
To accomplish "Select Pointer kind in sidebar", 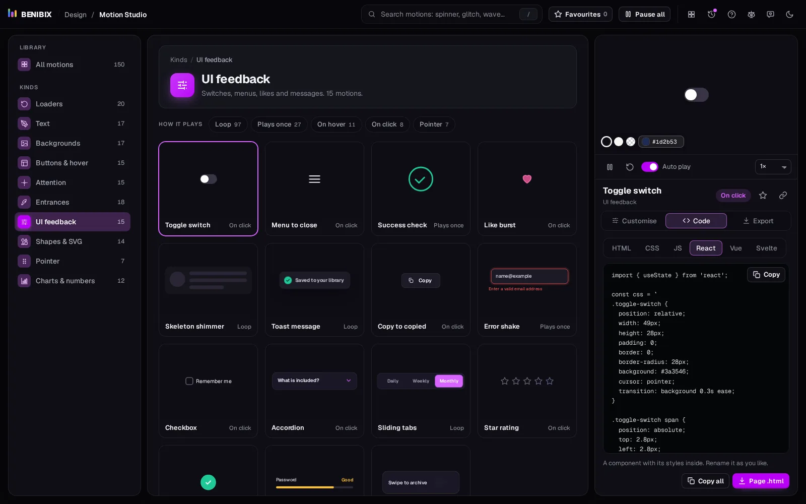I will 73,261.
